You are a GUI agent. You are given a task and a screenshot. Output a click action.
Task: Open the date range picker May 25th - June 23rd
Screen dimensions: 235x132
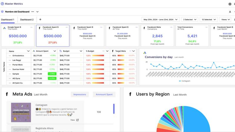point(160,20)
